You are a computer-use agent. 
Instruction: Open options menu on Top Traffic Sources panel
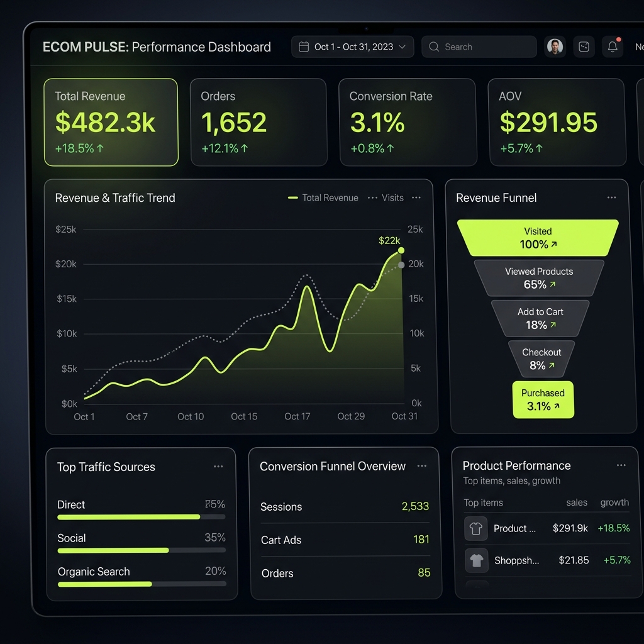pyautogui.click(x=218, y=467)
